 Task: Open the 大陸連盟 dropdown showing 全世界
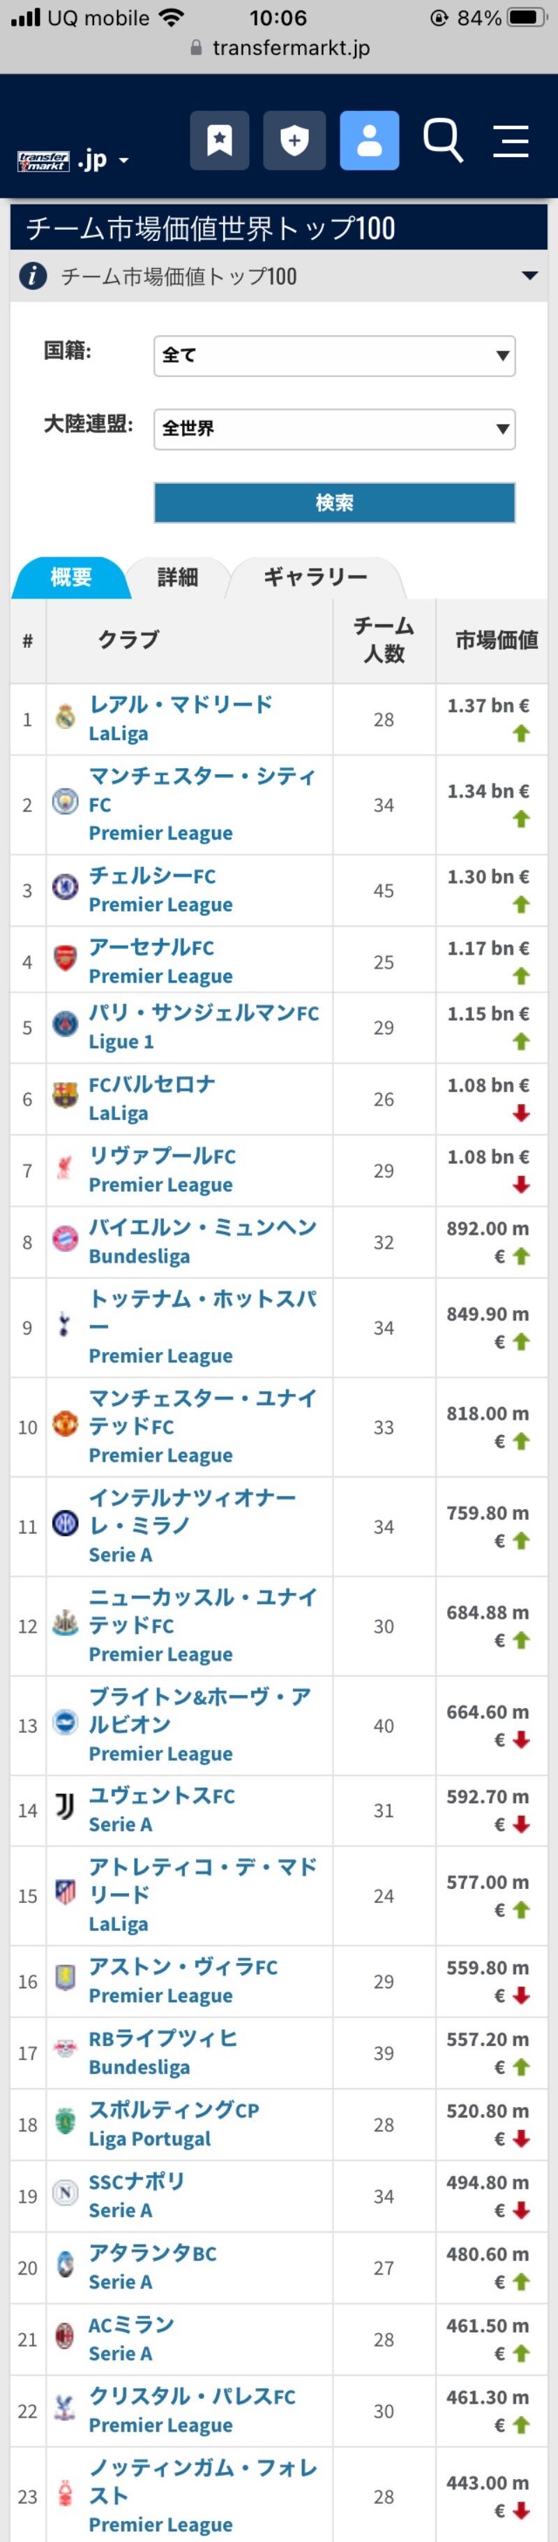334,428
